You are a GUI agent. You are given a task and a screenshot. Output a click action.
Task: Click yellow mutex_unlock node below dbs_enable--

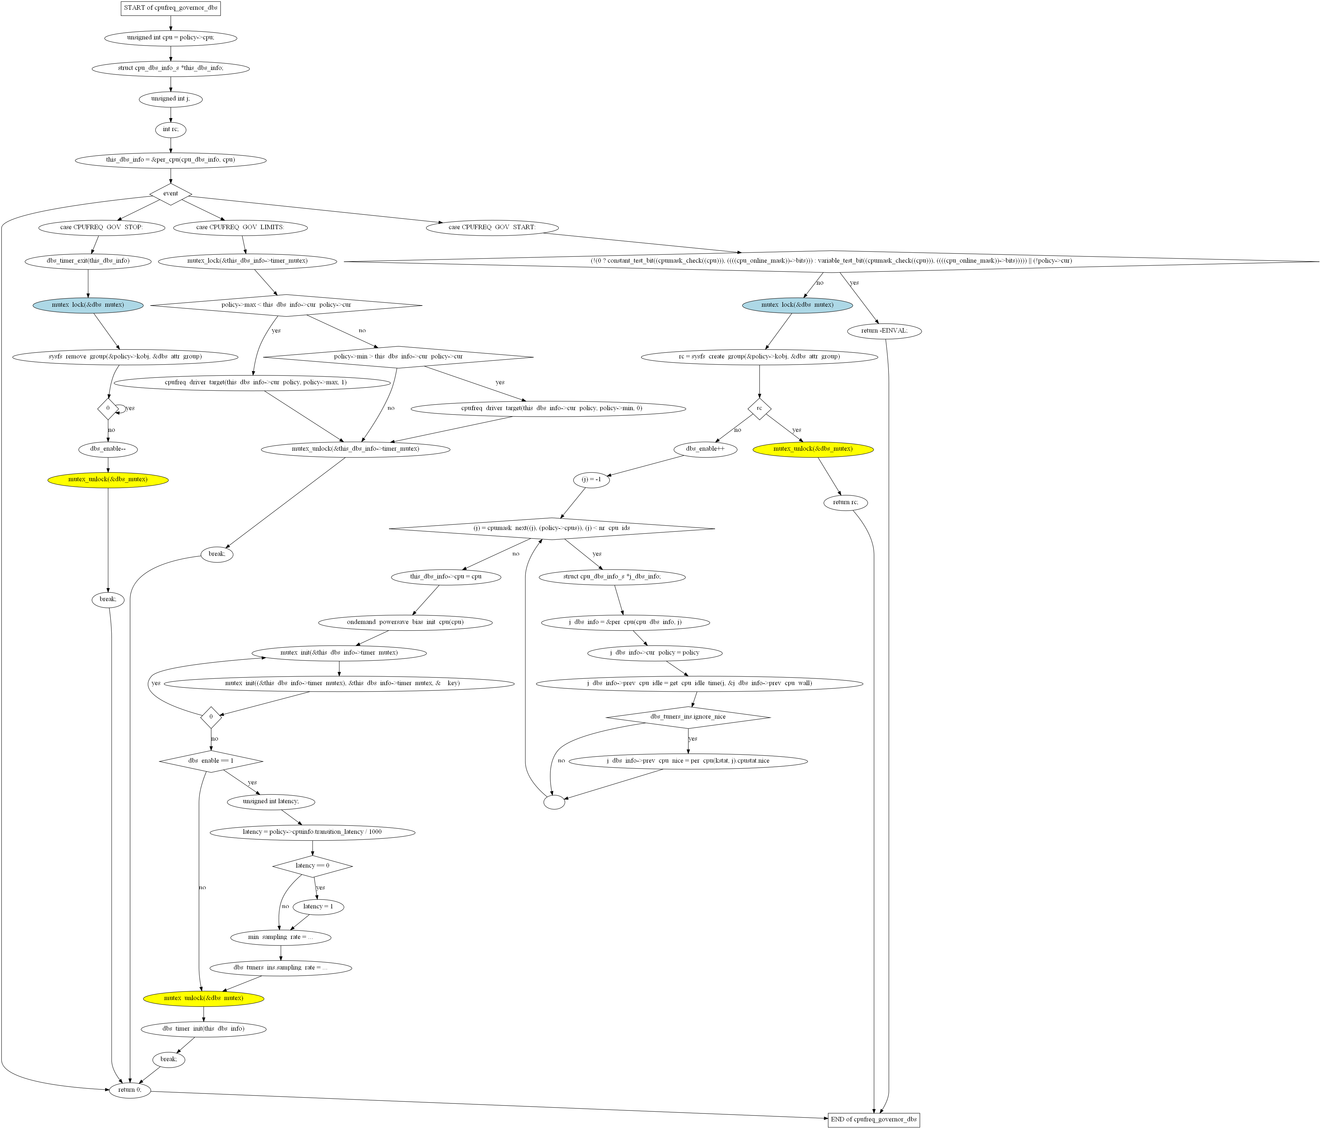(108, 480)
